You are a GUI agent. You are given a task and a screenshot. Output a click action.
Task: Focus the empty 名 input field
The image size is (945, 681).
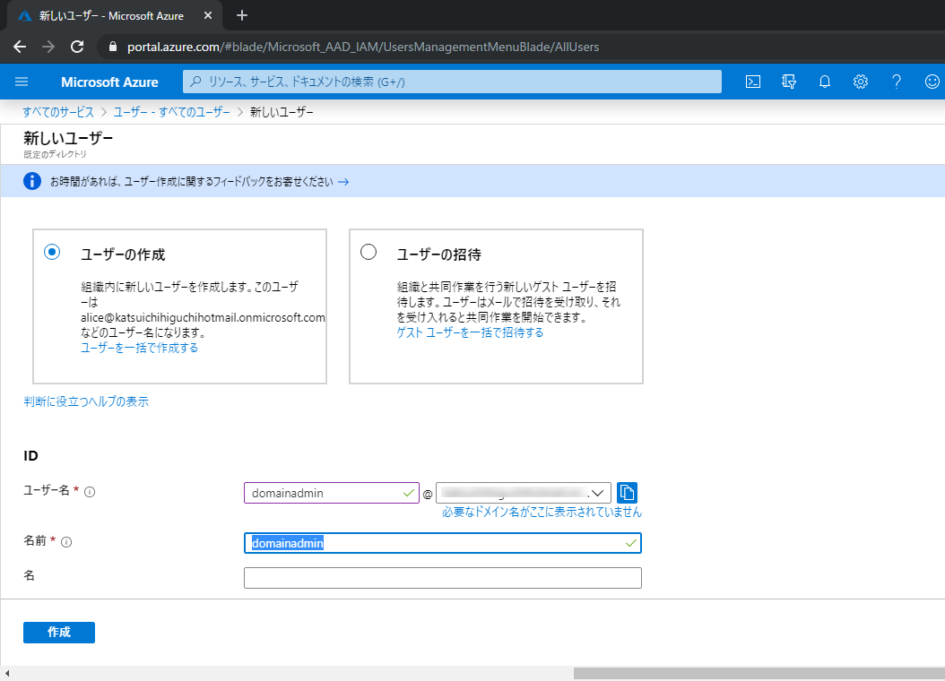tap(442, 578)
